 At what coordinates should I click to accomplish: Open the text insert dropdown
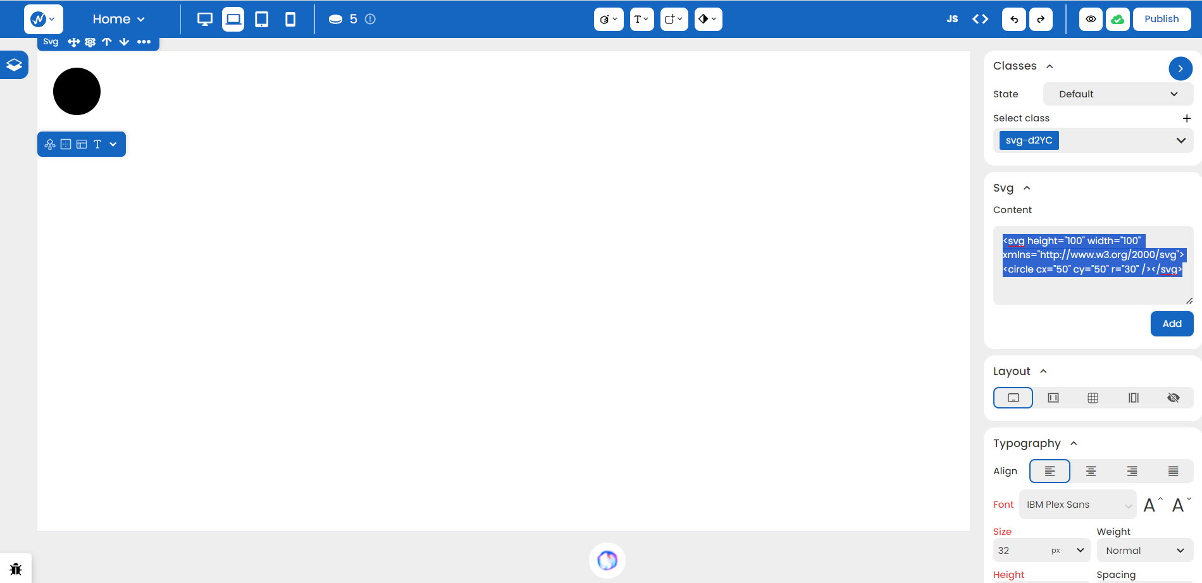click(641, 19)
